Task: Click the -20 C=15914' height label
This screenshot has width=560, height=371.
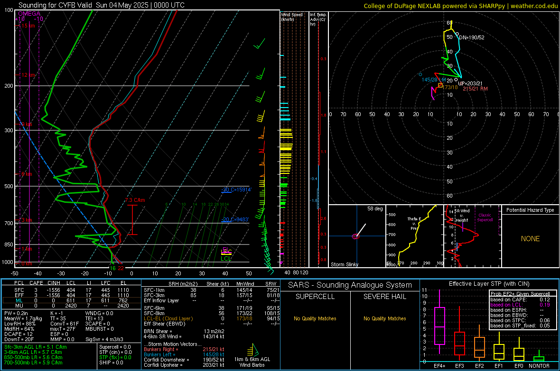Action: (x=236, y=190)
